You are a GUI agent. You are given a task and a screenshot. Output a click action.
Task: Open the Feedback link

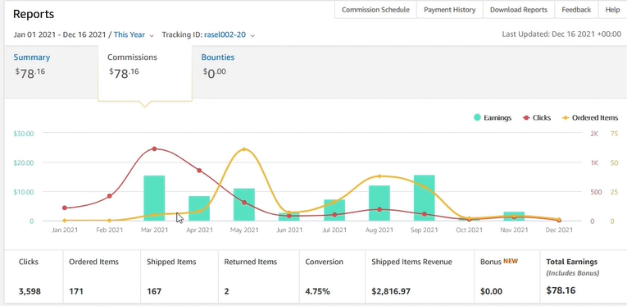point(576,10)
